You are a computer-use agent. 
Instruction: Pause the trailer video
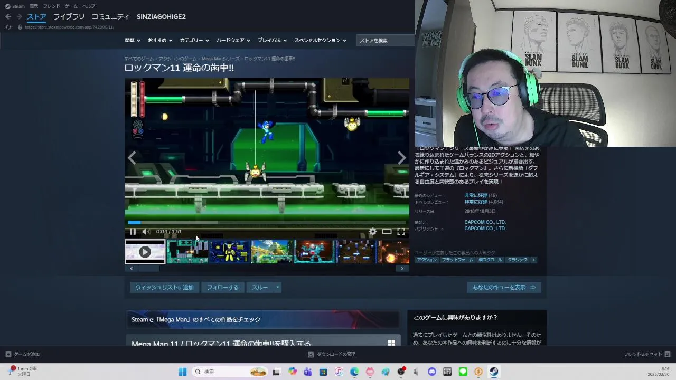pyautogui.click(x=133, y=232)
